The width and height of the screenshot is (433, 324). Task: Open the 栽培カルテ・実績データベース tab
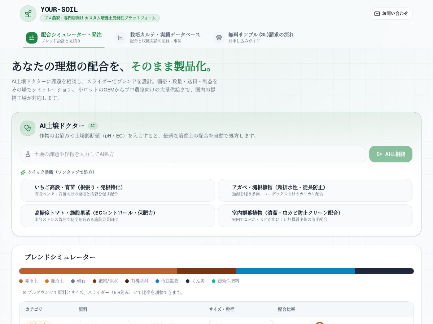point(158,37)
